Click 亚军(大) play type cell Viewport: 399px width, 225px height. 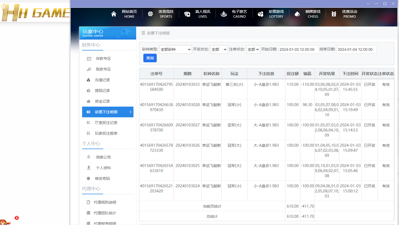click(x=234, y=125)
